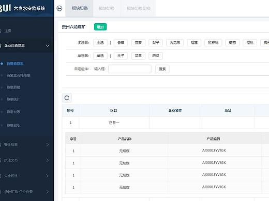Expand the 安全检查 menu arrow
269x201 pixels.
(x=48, y=145)
